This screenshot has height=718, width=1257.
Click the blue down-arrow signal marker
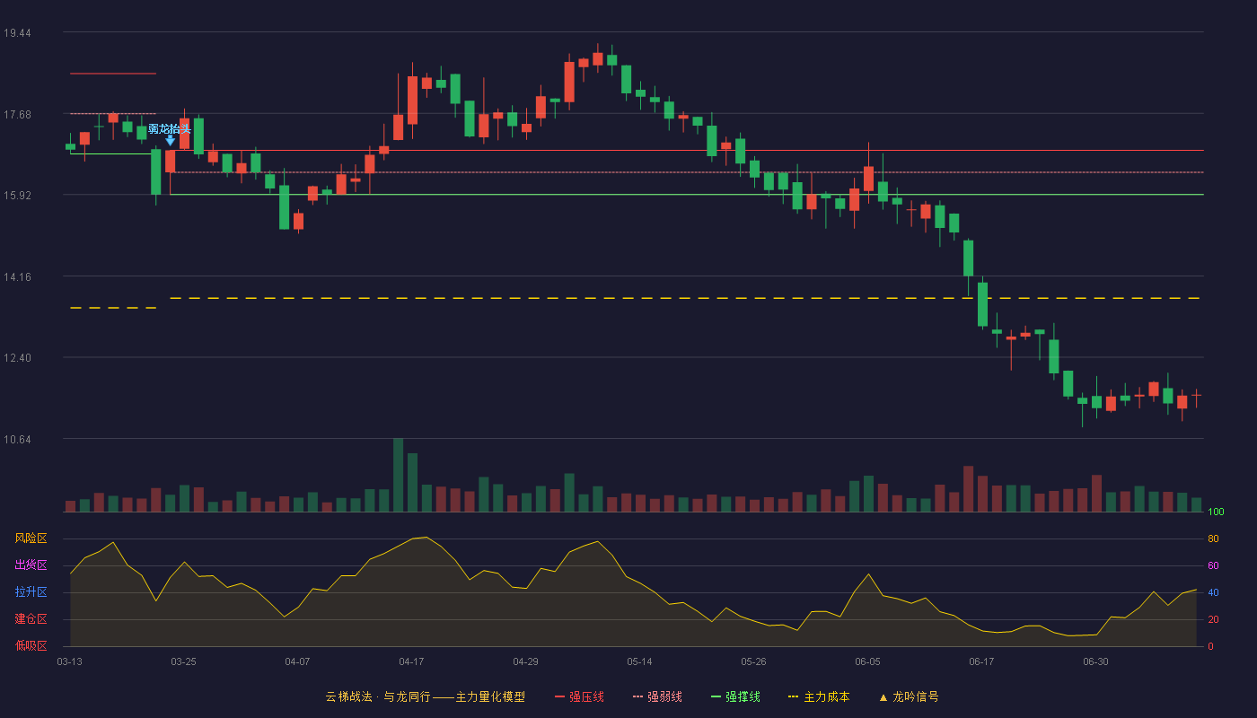[x=170, y=140]
